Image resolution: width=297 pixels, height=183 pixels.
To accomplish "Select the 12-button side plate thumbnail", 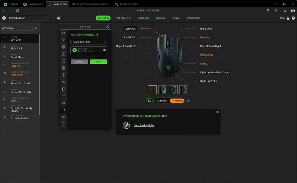I will 184,90.
